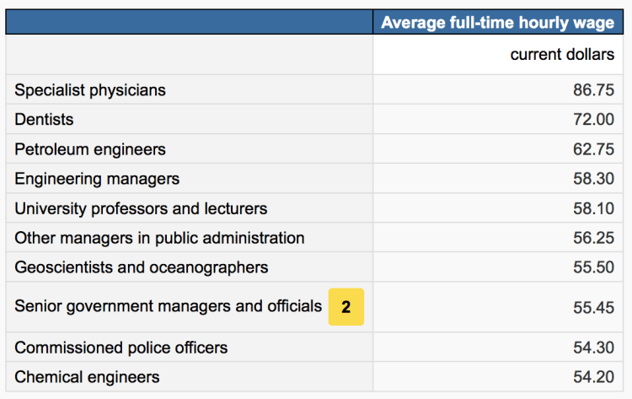Click Senior government managers and officials

(x=168, y=306)
